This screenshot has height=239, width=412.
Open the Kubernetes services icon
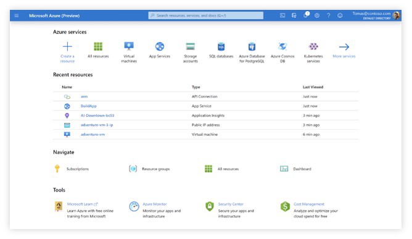(x=313, y=46)
